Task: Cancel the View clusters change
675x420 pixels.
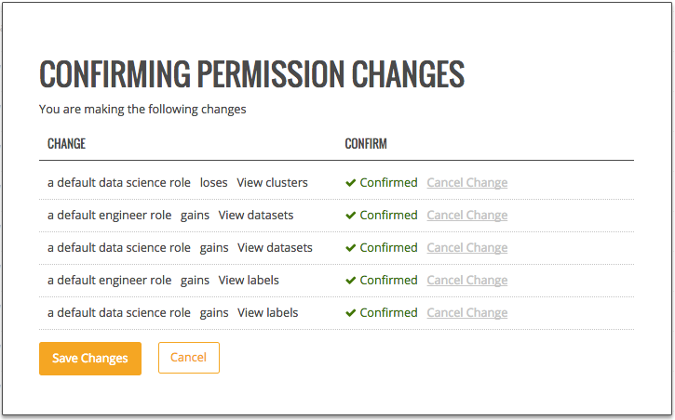Action: pyautogui.click(x=466, y=183)
